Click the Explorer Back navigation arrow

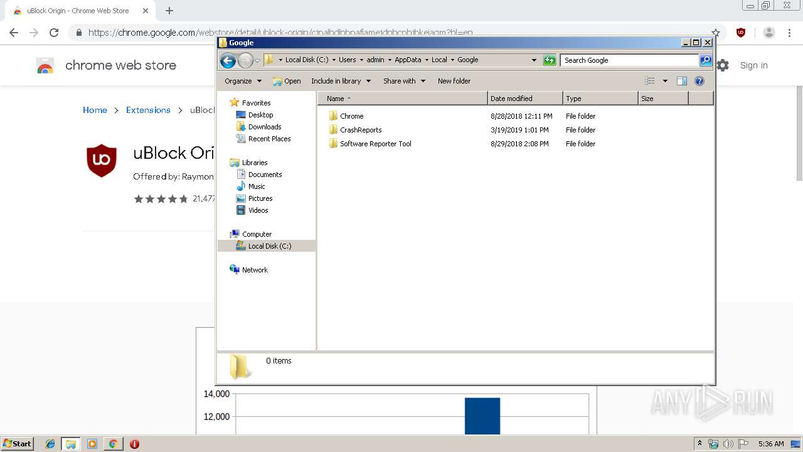(228, 60)
